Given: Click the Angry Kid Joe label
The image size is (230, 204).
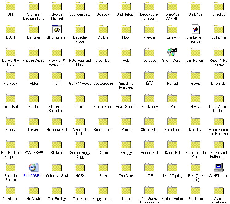Looking at the screenshot, I should (103, 199).
